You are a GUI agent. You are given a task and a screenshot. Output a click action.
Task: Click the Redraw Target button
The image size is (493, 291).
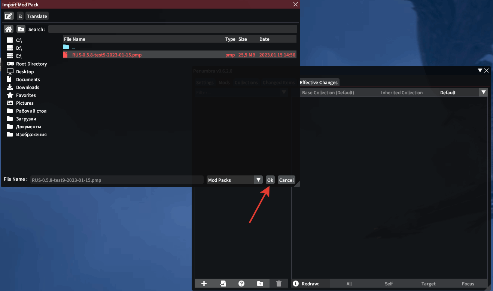(429, 284)
